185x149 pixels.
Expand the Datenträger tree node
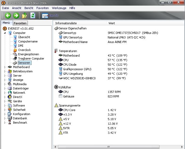point(5,88)
